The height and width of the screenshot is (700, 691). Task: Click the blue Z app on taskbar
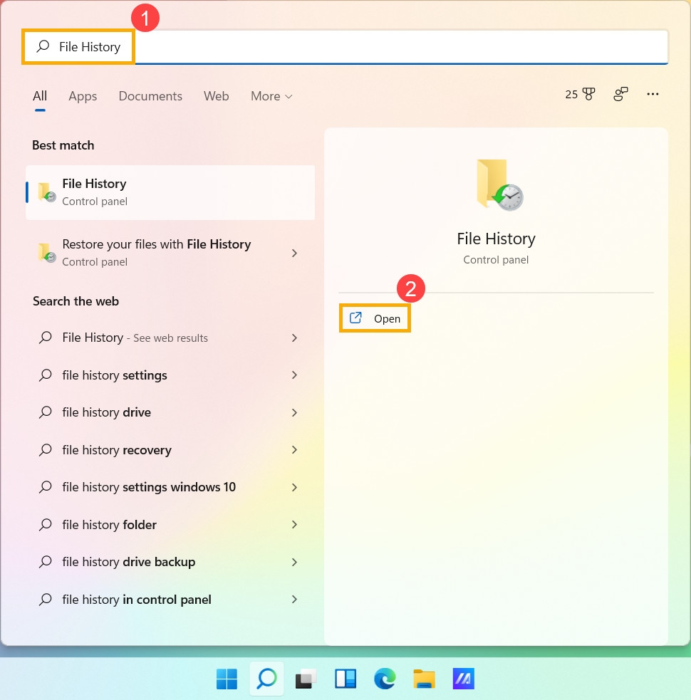463,679
